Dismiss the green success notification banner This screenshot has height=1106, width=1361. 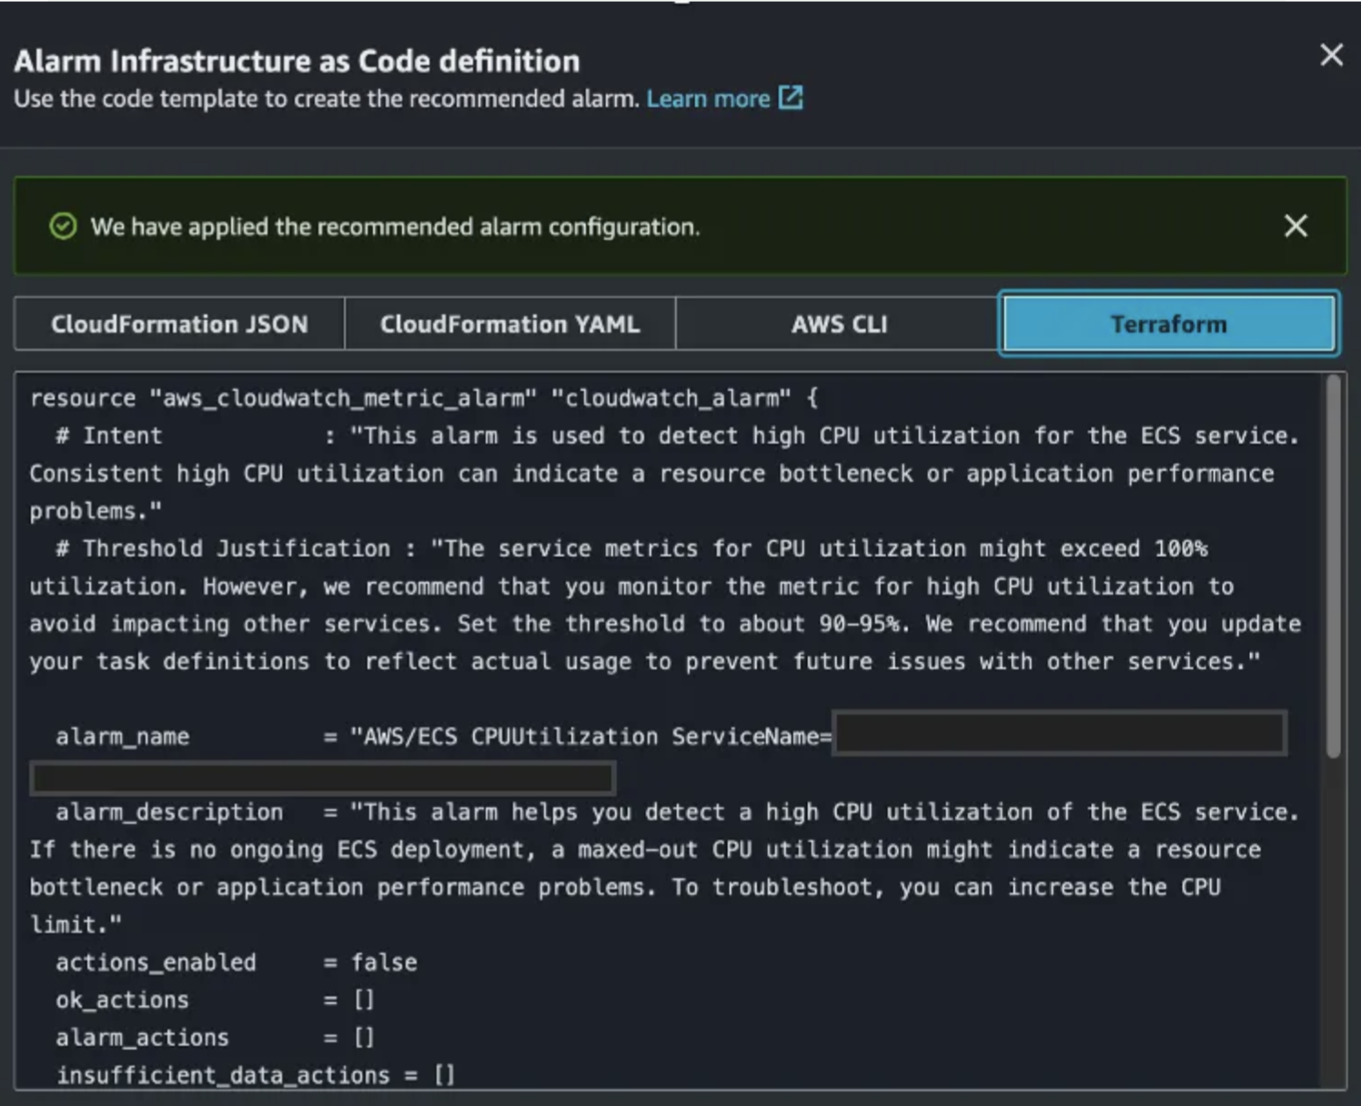[x=1295, y=226]
